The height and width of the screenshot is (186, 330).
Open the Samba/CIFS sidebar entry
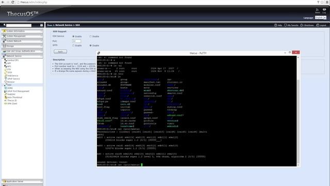(x=13, y=60)
